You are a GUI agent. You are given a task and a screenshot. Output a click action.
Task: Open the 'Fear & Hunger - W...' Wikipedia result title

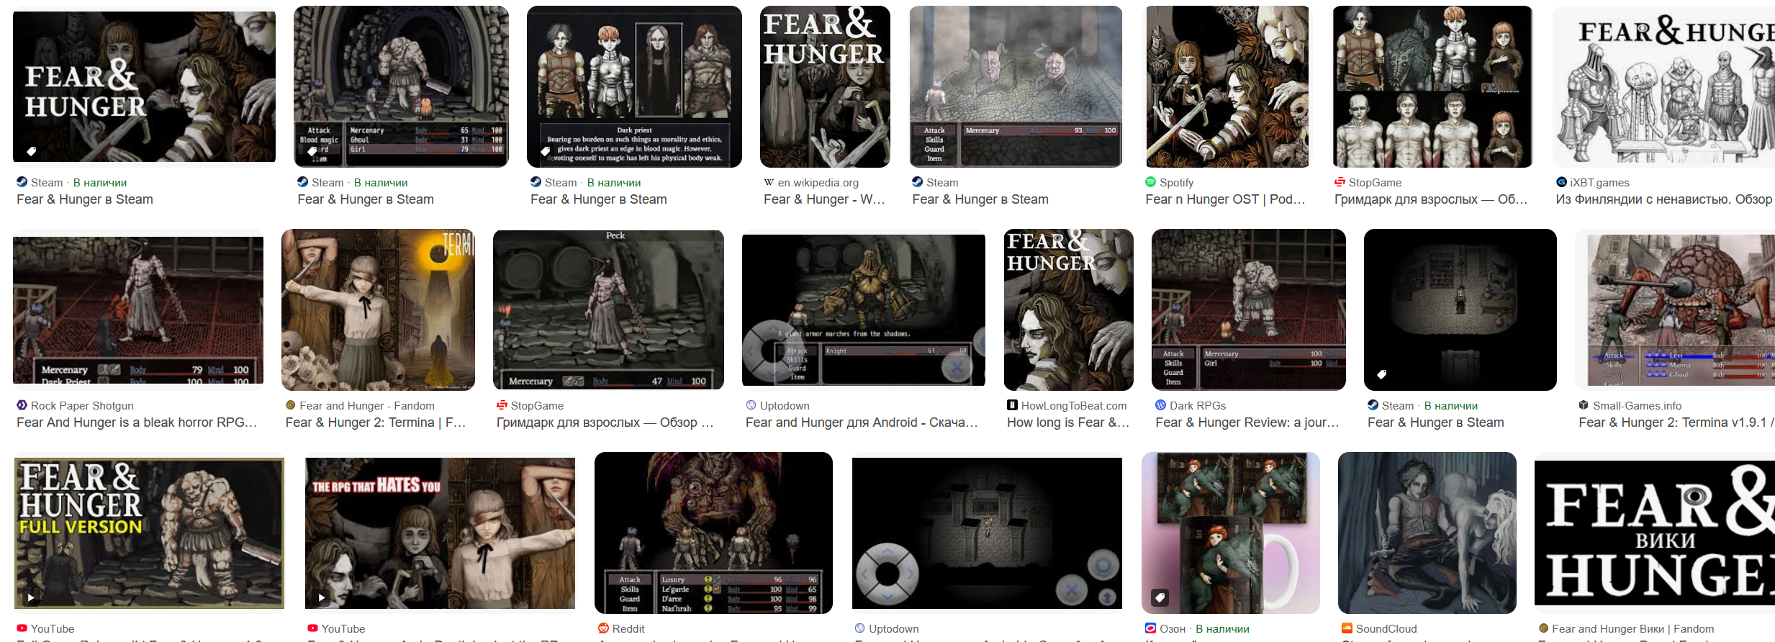click(824, 199)
